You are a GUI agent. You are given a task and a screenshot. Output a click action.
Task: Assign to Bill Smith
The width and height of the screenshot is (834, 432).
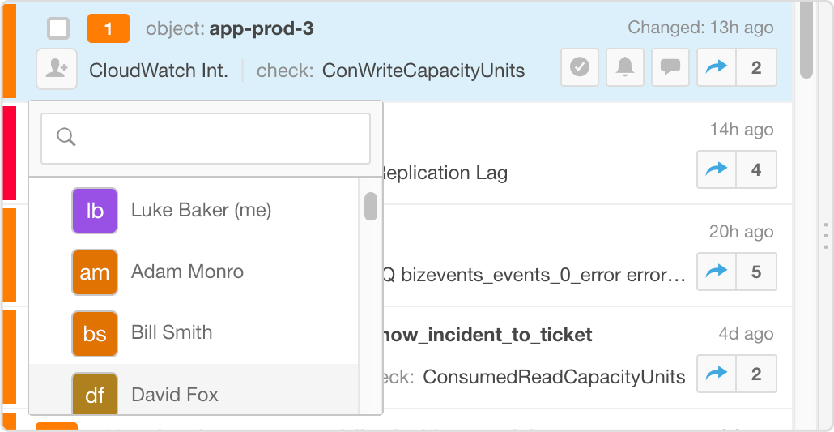point(172,332)
